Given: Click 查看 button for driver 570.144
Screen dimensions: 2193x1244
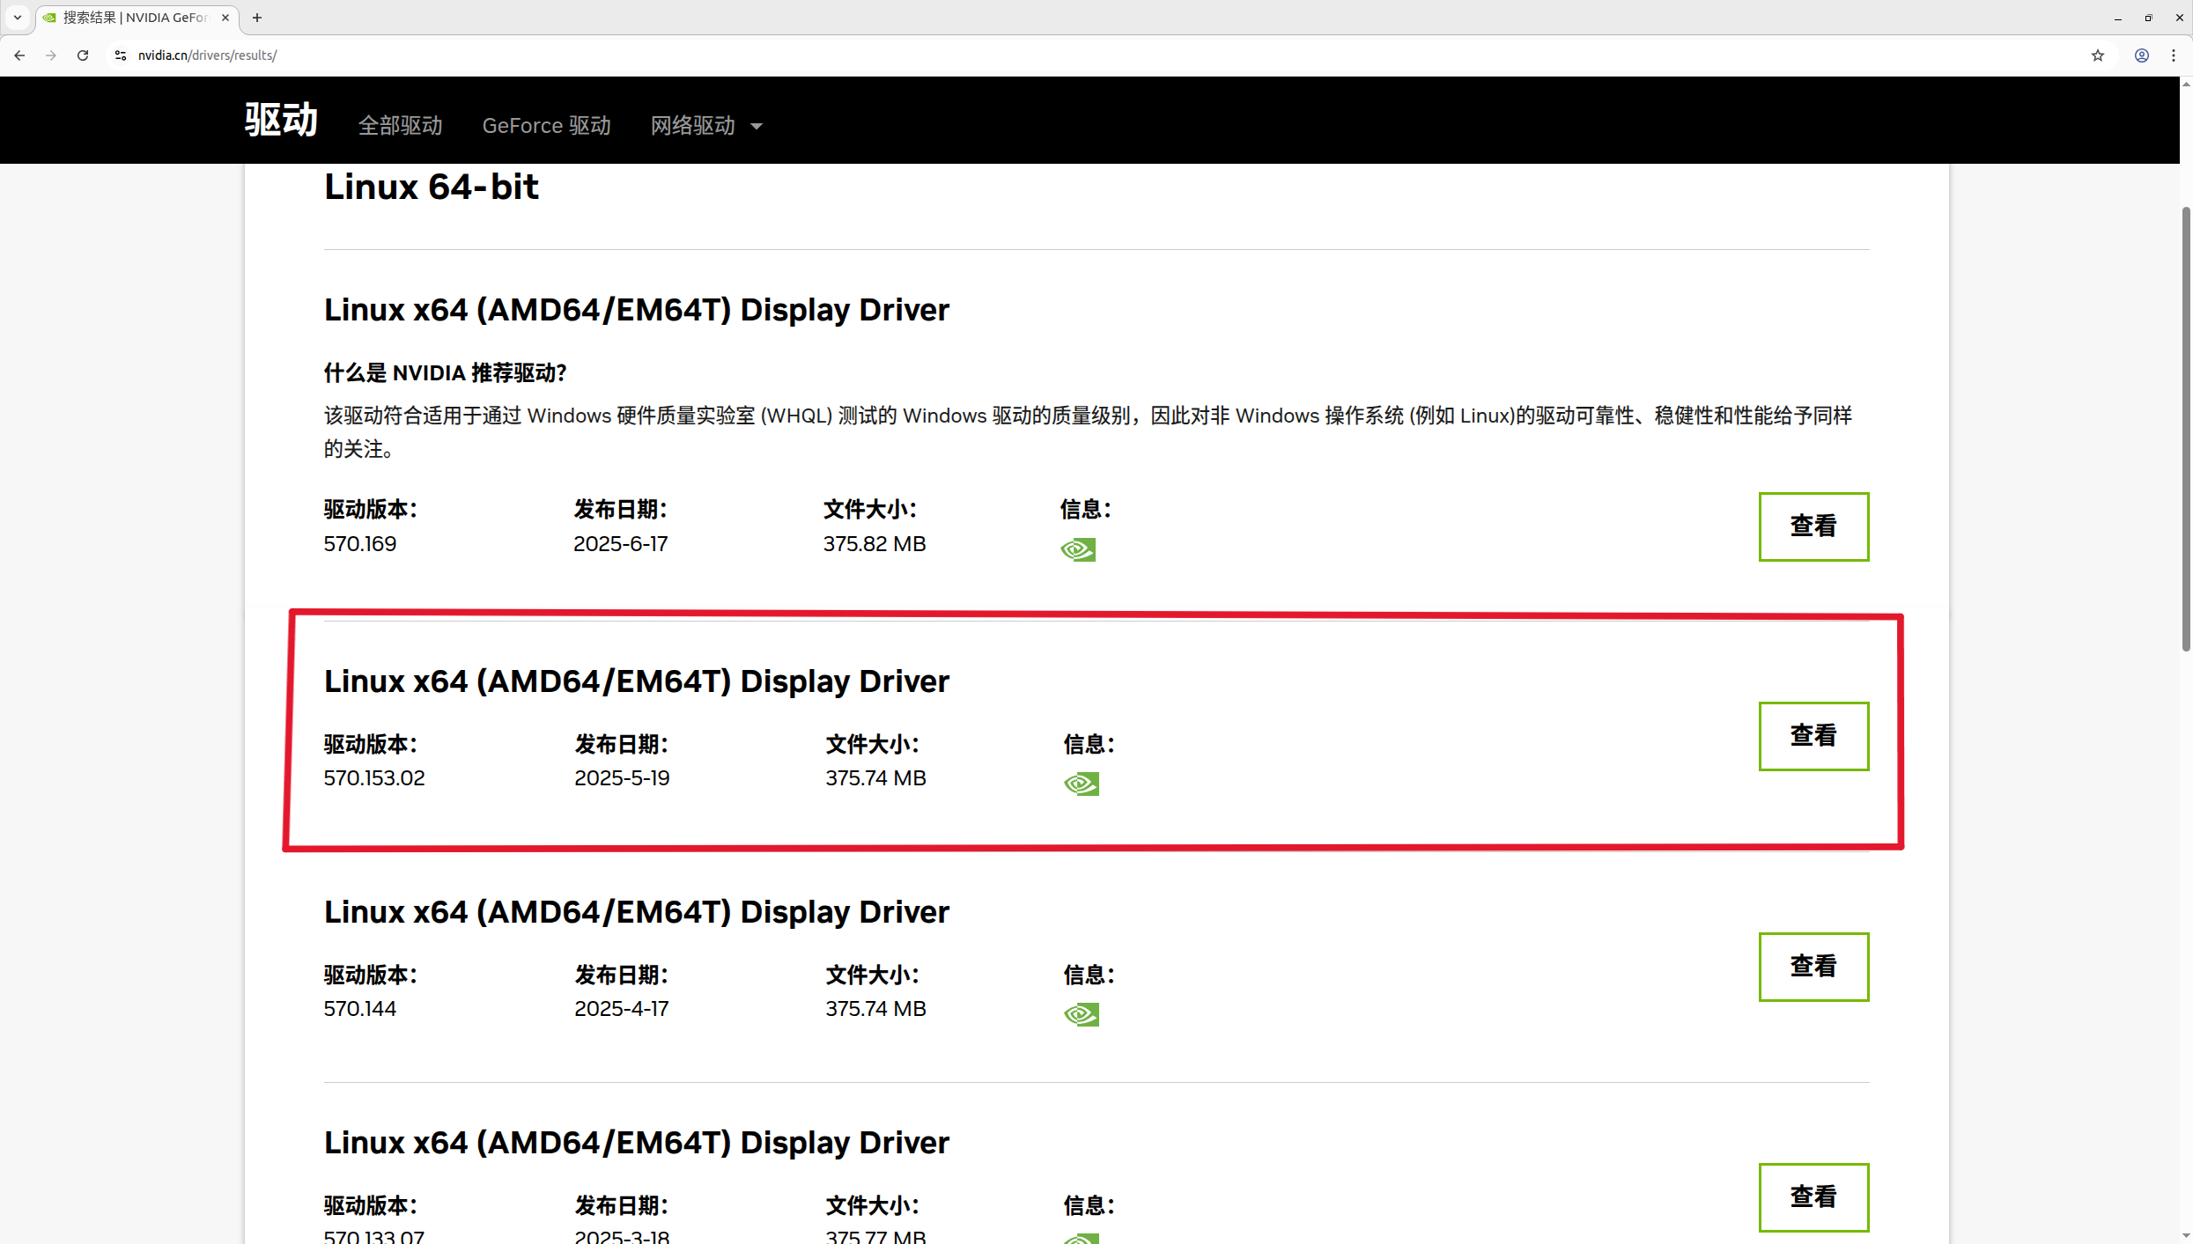Looking at the screenshot, I should pyautogui.click(x=1813, y=967).
